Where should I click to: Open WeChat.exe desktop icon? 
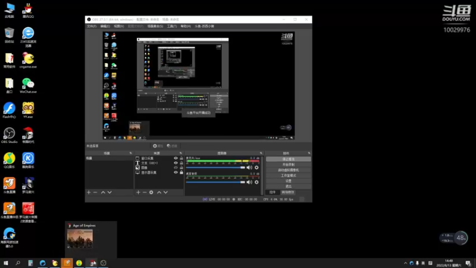28,85
